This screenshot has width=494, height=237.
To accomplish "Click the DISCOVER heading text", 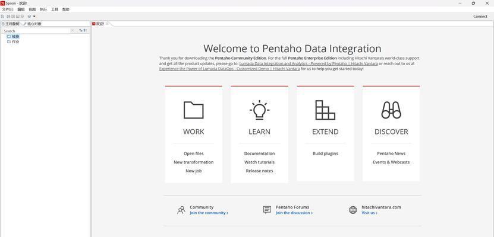I will (x=391, y=132).
